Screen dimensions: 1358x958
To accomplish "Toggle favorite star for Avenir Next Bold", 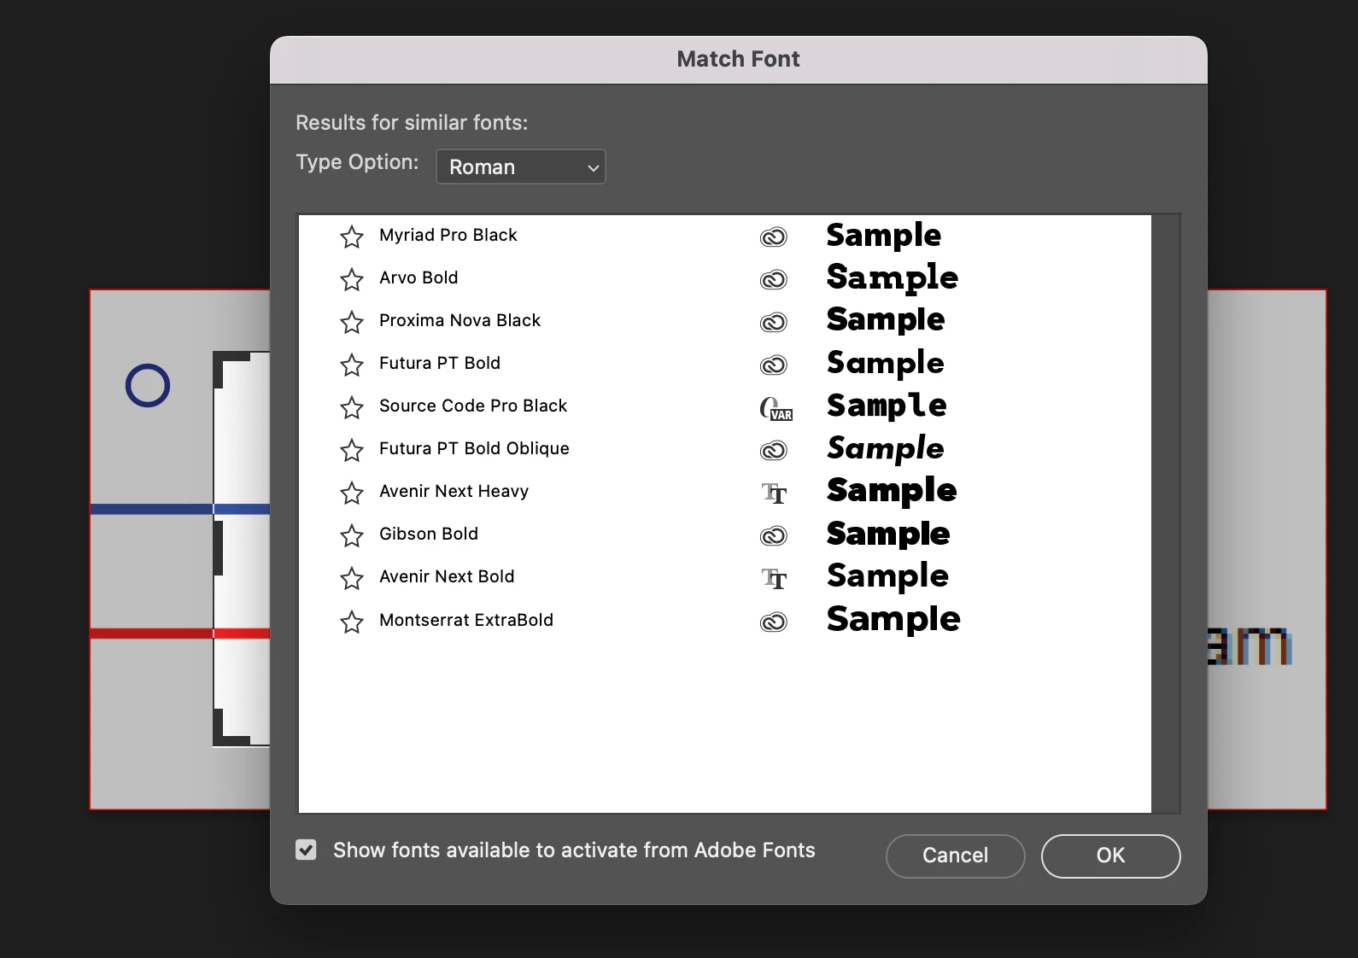I will point(352,578).
